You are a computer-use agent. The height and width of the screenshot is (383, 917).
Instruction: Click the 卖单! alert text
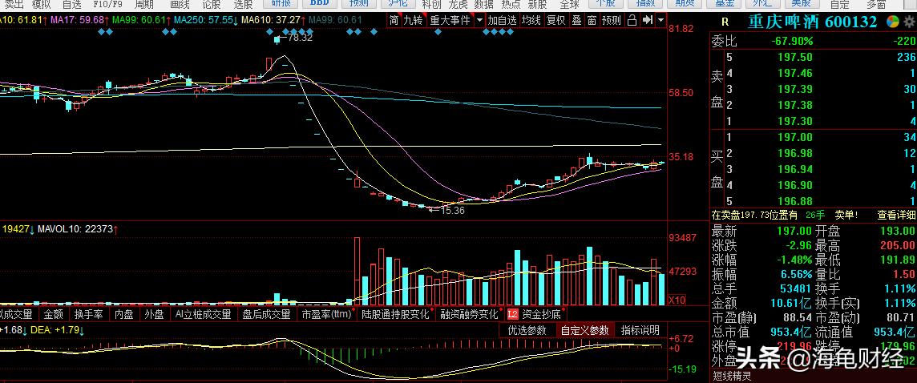[x=846, y=216]
